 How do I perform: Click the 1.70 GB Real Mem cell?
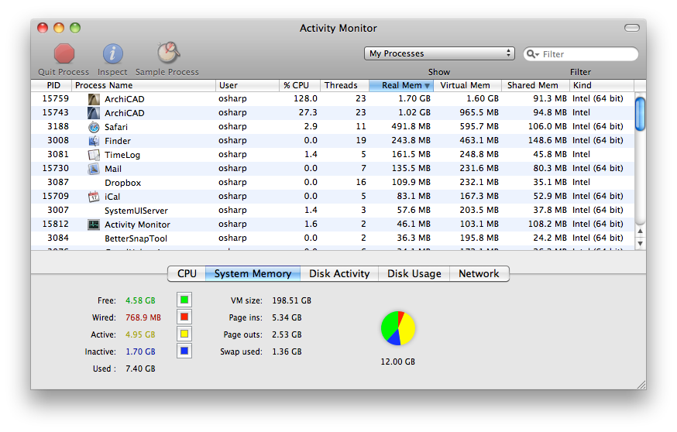414,99
